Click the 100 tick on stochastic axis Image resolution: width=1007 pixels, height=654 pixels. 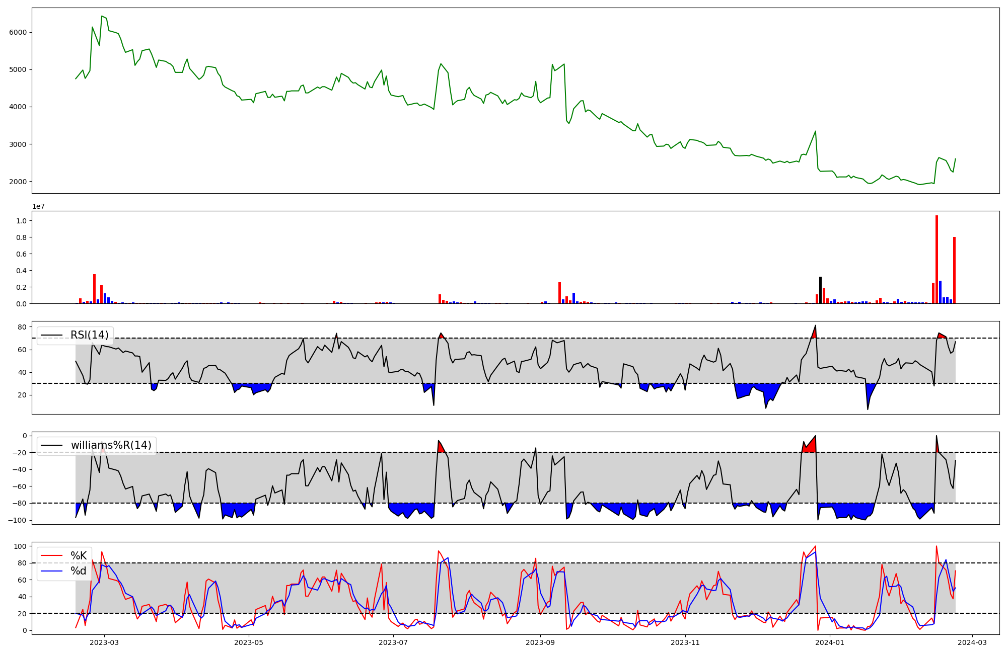[20, 546]
